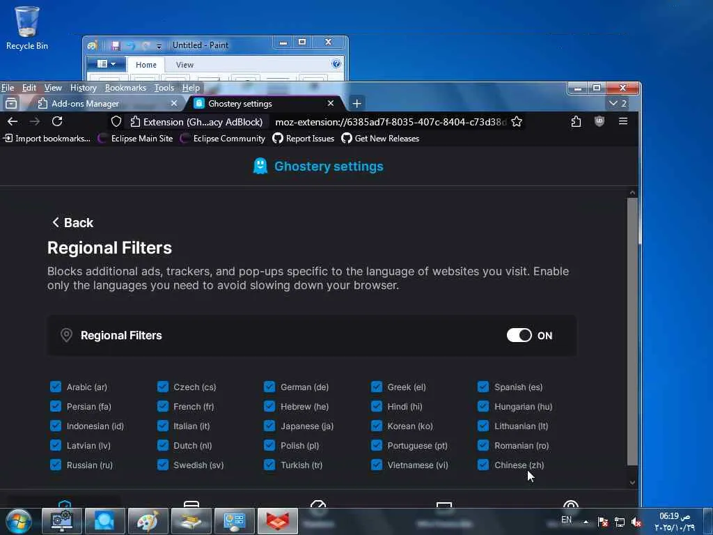Close the Add-ons Manager tab

tap(174, 104)
